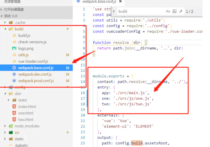Open two.html in dist
210x147 pixels.
pos(26,119)
